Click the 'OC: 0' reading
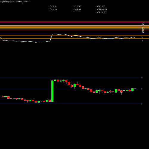149x149 pixels. click(100, 7)
